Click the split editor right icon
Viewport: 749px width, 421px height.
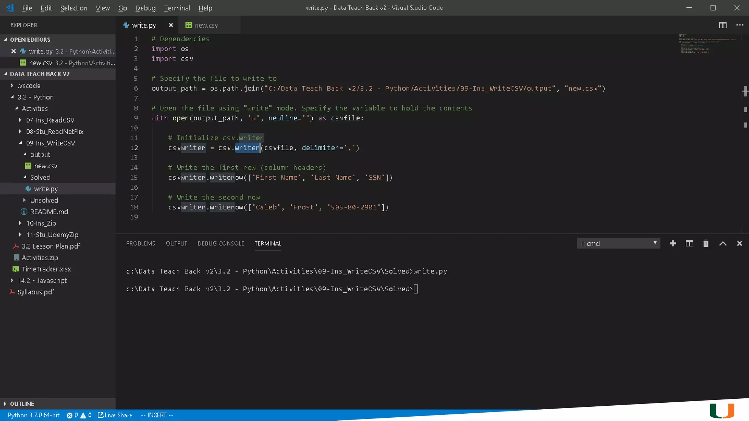[x=723, y=25]
